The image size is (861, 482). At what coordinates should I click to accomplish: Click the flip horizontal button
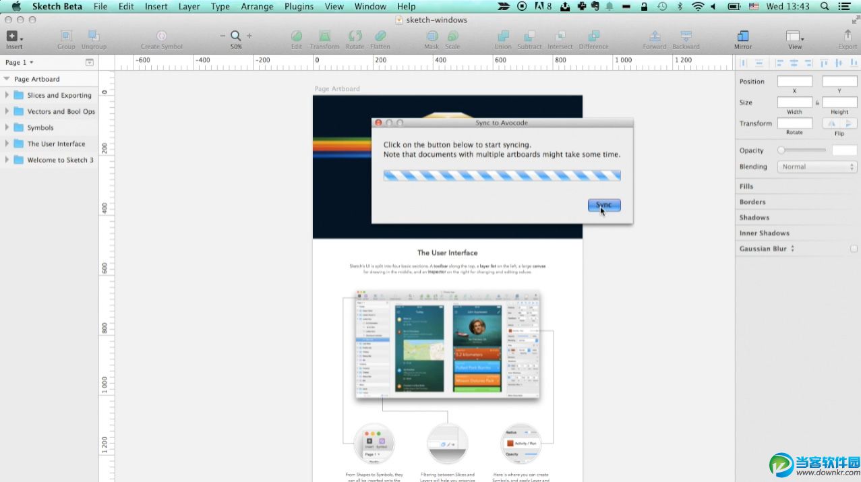click(831, 123)
